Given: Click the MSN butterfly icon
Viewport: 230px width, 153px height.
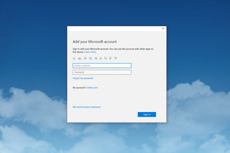Looking at the screenshot, I should (x=111, y=58).
